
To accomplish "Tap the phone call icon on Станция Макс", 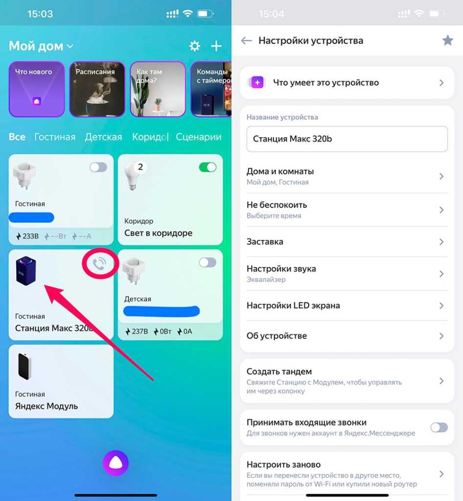I will click(99, 264).
